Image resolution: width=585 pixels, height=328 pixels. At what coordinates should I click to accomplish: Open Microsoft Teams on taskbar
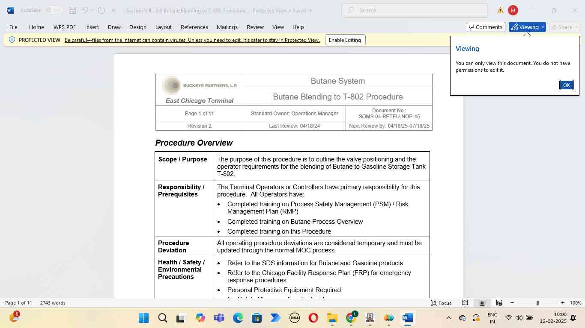point(219,318)
